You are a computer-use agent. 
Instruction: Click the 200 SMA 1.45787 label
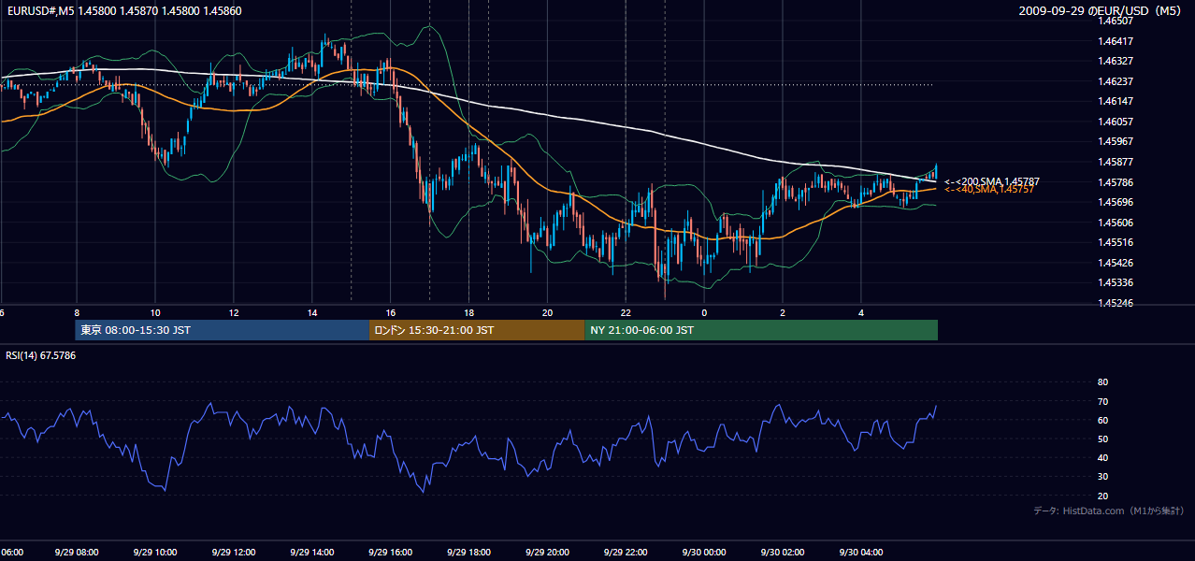[x=992, y=181]
